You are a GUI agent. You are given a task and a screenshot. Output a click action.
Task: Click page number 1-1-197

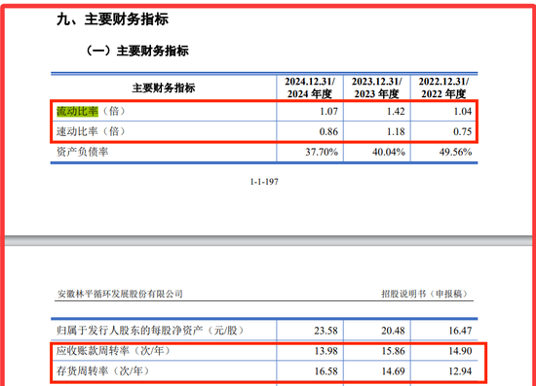tap(264, 182)
